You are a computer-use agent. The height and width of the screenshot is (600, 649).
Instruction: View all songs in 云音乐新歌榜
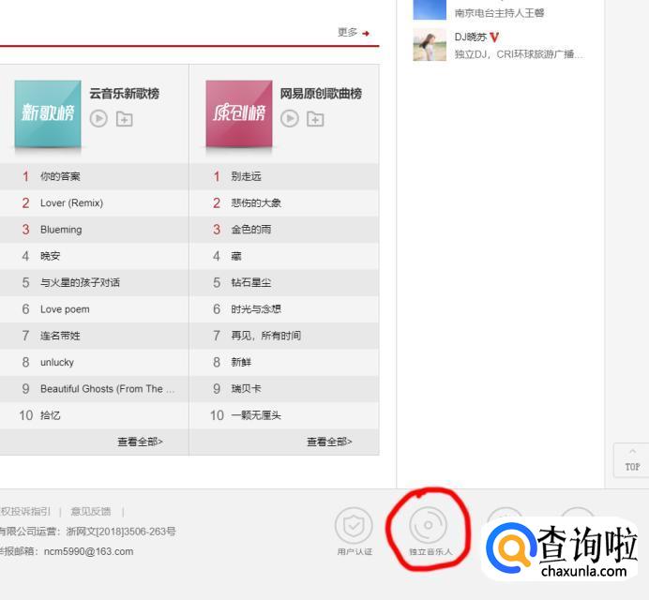click(140, 442)
